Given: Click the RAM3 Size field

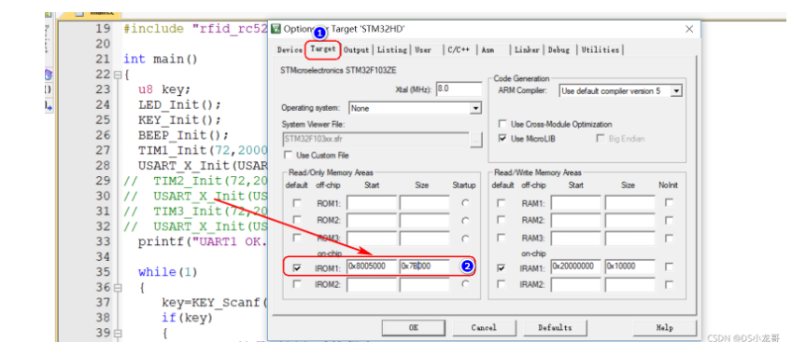Looking at the screenshot, I should [629, 238].
